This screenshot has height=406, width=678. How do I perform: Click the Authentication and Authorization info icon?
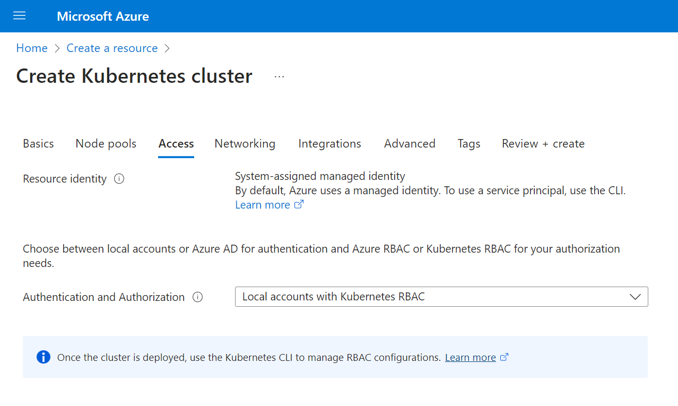tap(197, 297)
